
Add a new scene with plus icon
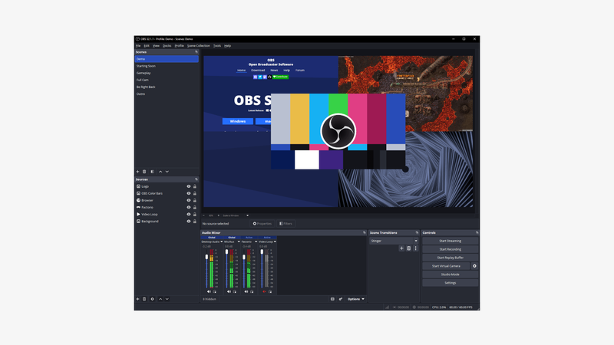point(137,172)
